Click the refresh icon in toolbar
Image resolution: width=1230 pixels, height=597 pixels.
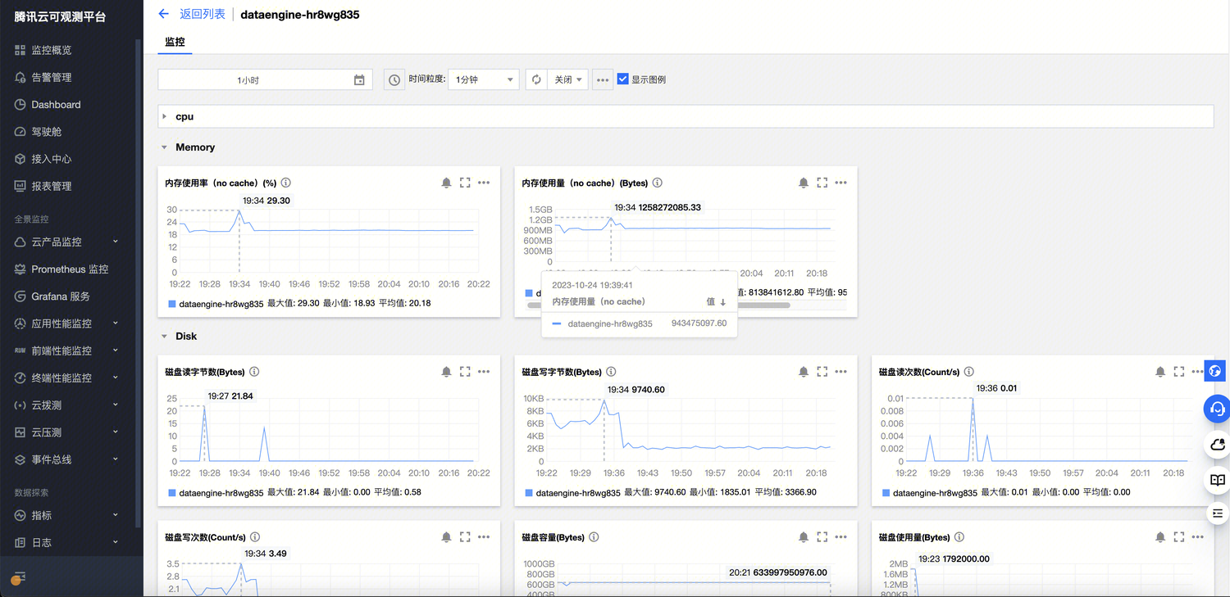coord(536,79)
